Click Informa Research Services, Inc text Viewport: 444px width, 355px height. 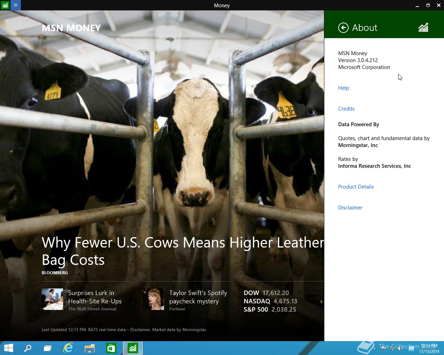coord(374,166)
